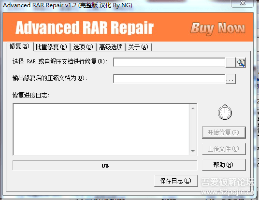The height and width of the screenshot is (200, 259).
Task: Open the 关于(A) tab
Action: coord(138,47)
